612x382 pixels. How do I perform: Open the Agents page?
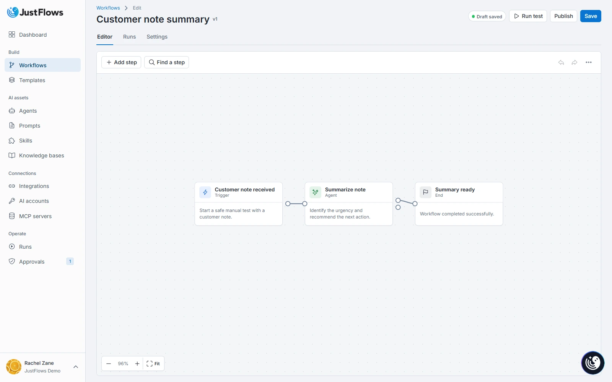42,111
